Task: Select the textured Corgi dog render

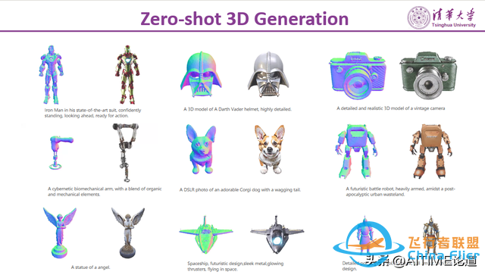Action: [270, 149]
